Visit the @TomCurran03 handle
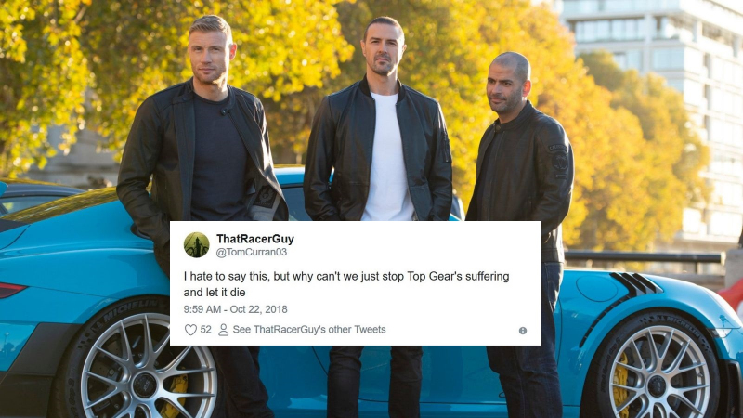This screenshot has height=418, width=743. pyautogui.click(x=251, y=252)
